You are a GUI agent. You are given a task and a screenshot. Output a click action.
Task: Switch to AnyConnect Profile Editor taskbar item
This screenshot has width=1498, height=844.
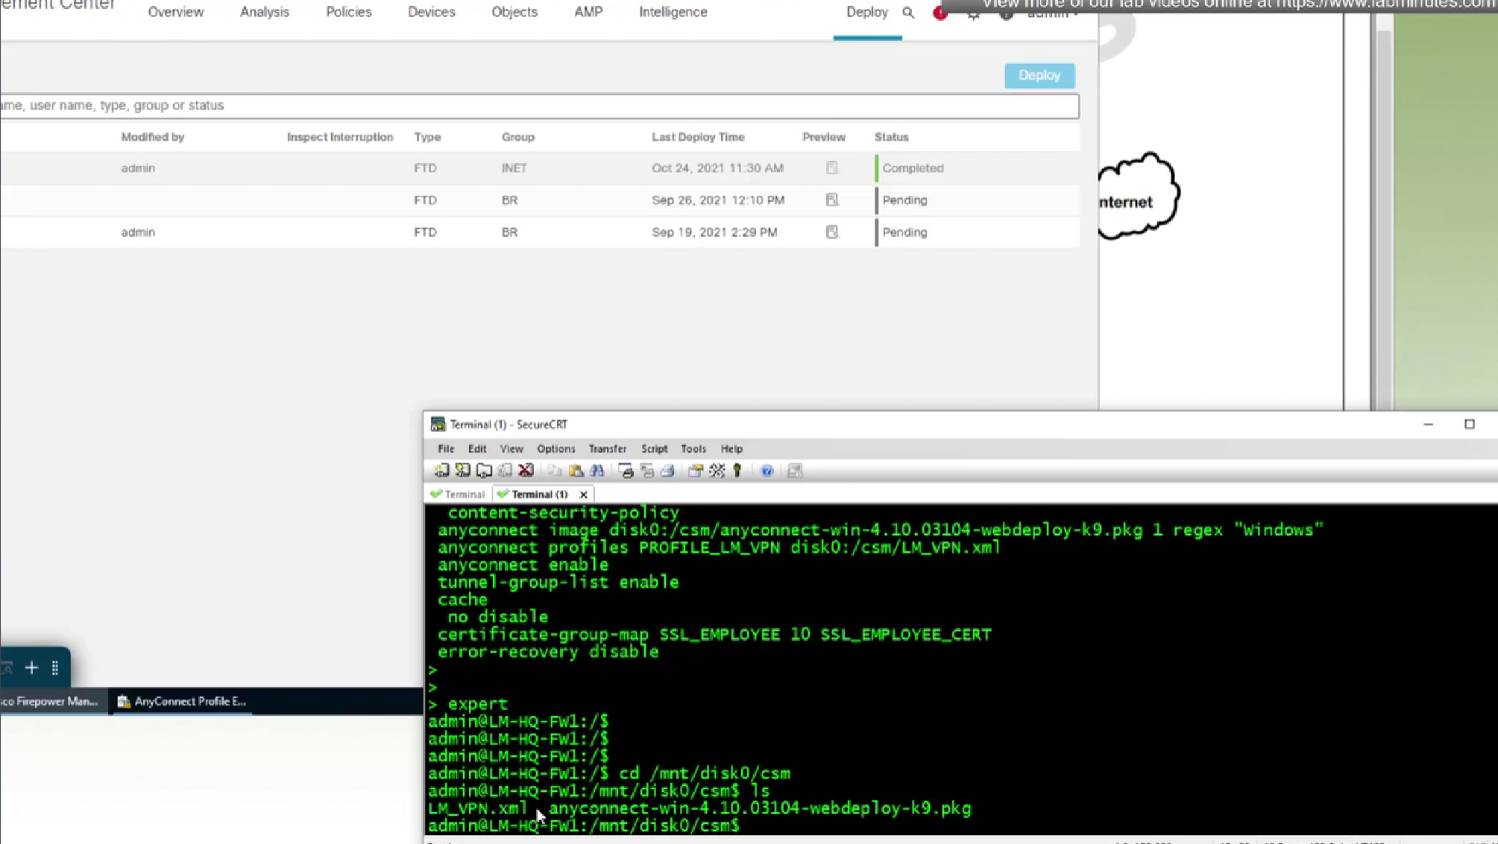[x=183, y=702]
